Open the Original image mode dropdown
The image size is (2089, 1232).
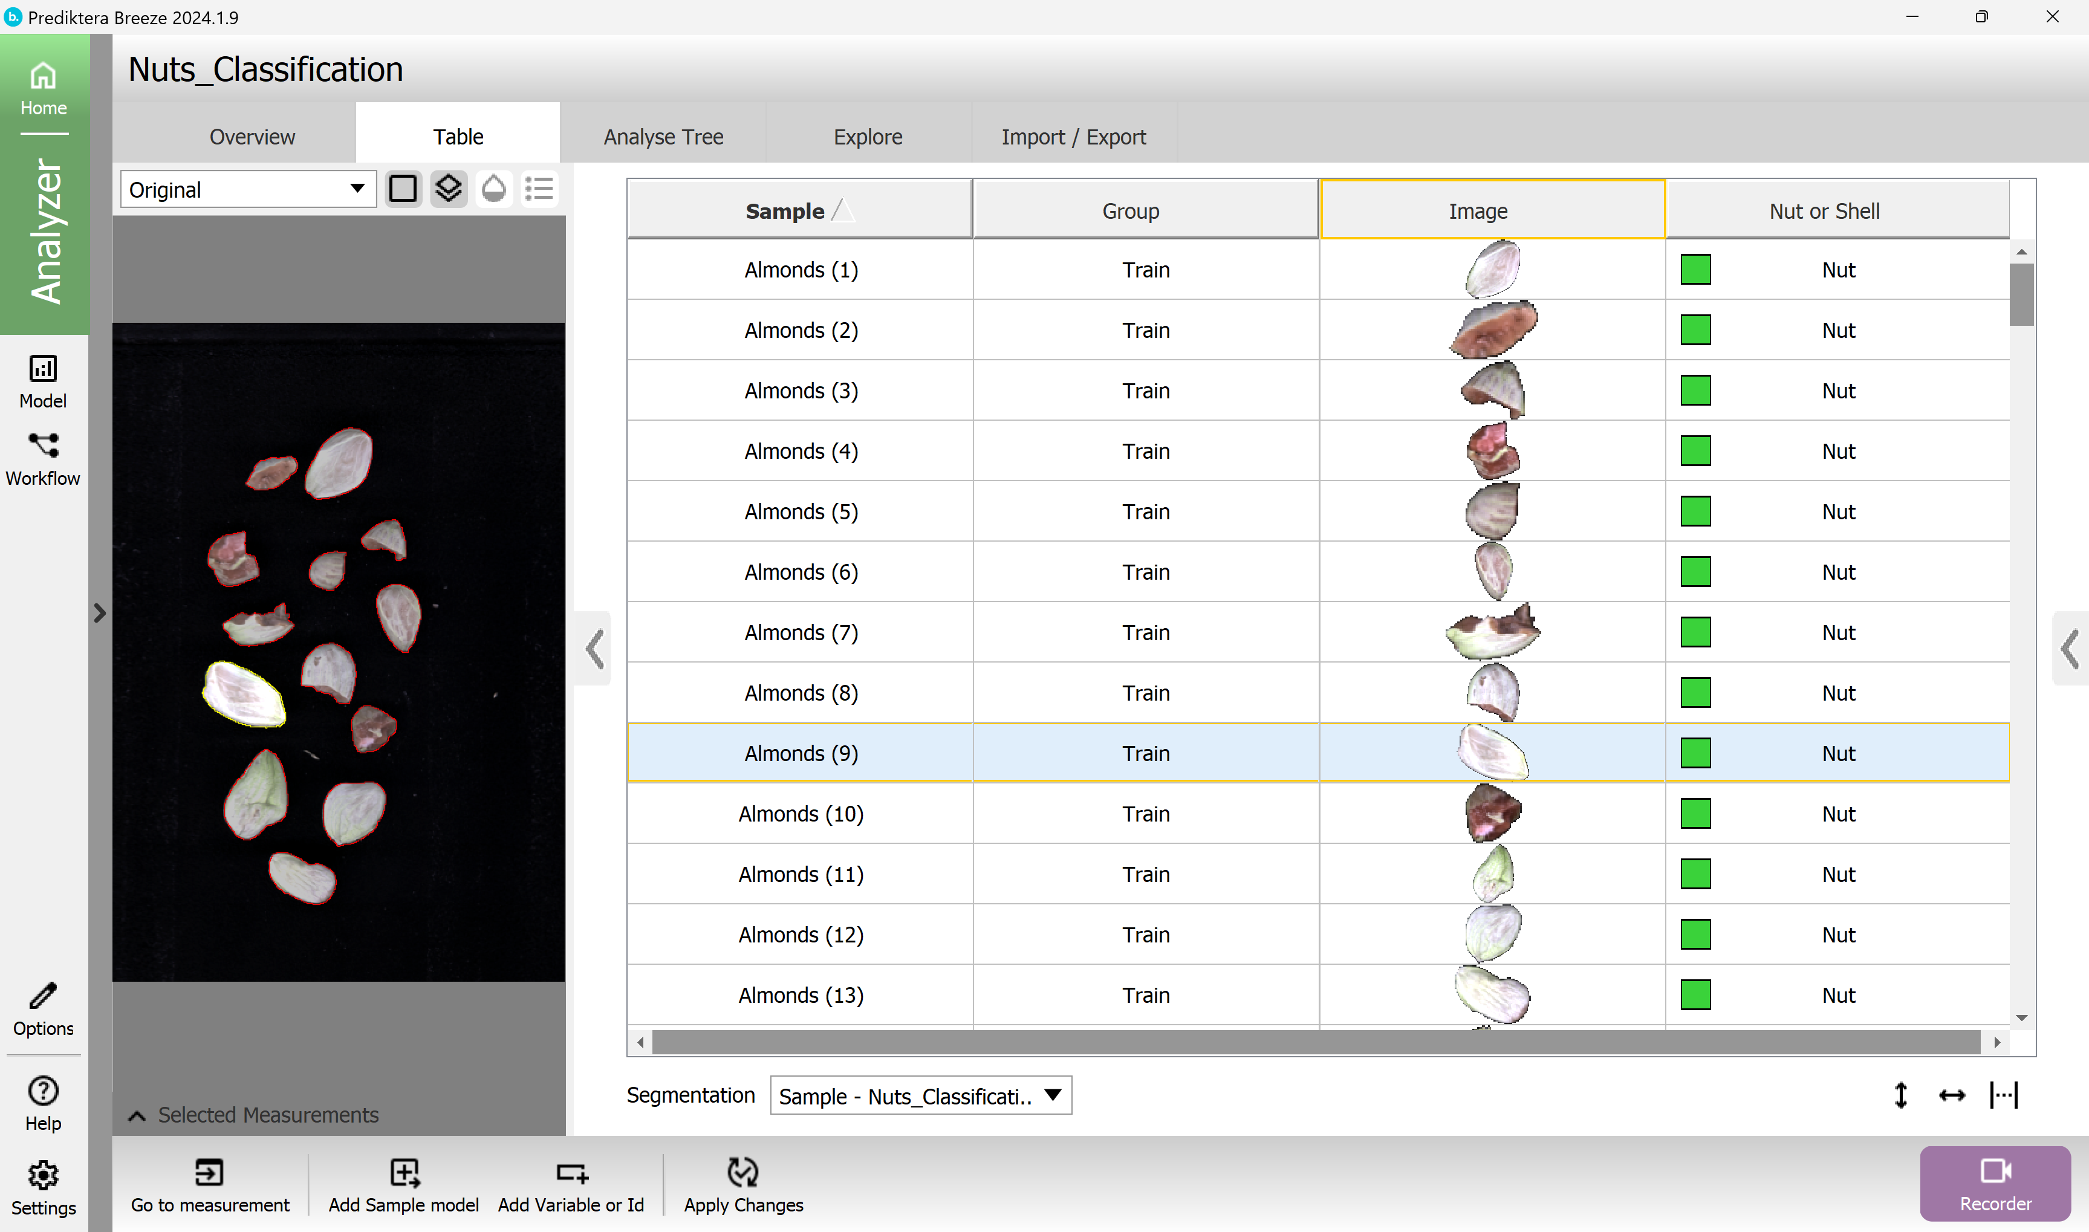(x=247, y=189)
